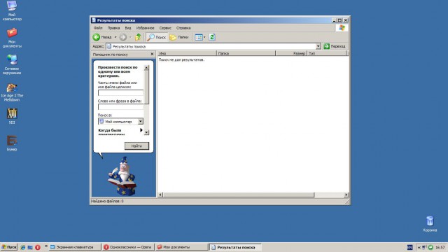
Task: Sort results by Имя column
Action: [187, 53]
